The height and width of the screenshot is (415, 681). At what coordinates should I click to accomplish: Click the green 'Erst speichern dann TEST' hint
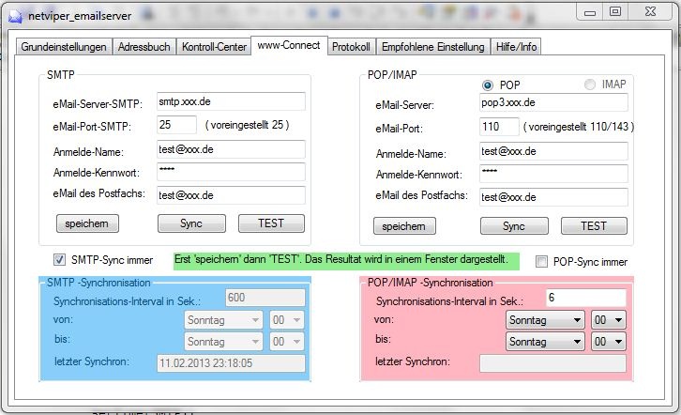pos(346,261)
